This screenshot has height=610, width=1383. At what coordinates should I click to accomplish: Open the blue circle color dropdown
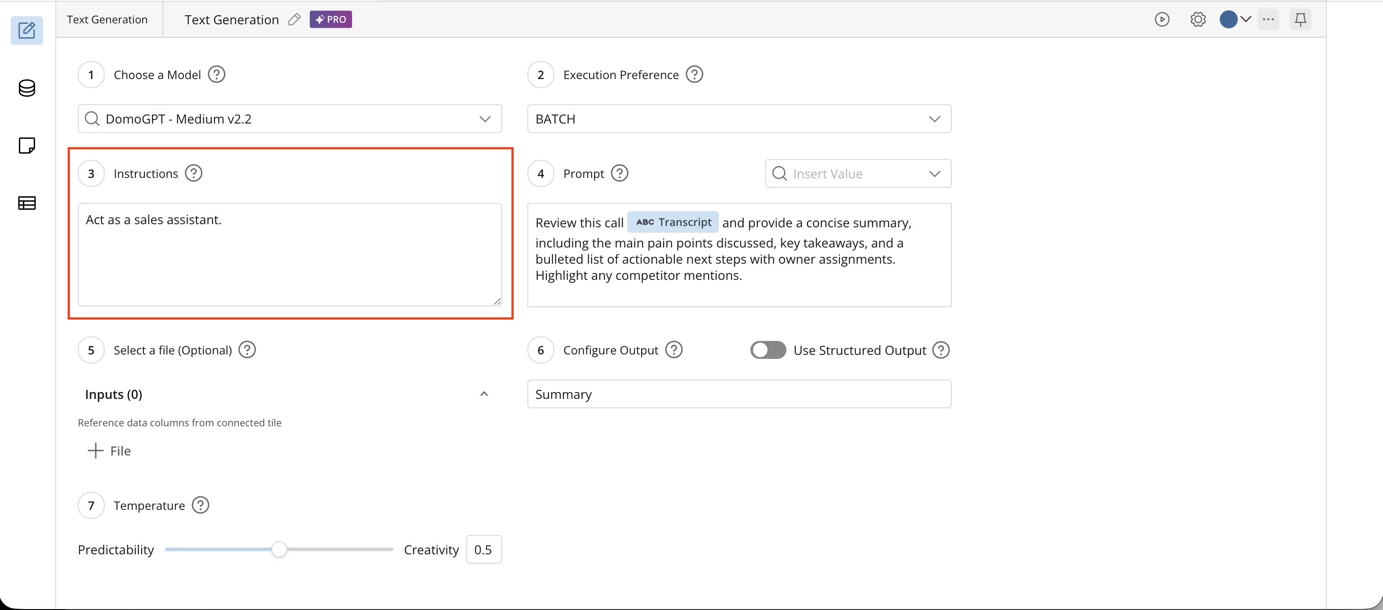coord(1236,19)
